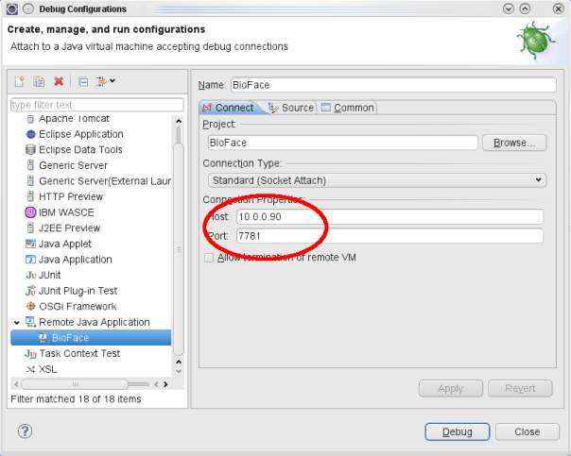571x456 pixels.
Task: Delete selected launch configuration with red X
Action: [x=59, y=82]
